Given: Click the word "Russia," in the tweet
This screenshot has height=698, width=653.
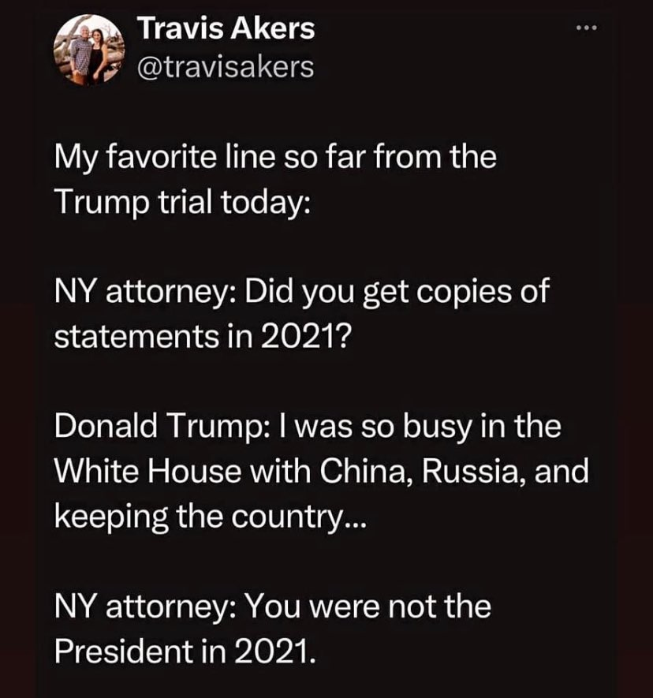Looking at the screenshot, I should tap(472, 472).
